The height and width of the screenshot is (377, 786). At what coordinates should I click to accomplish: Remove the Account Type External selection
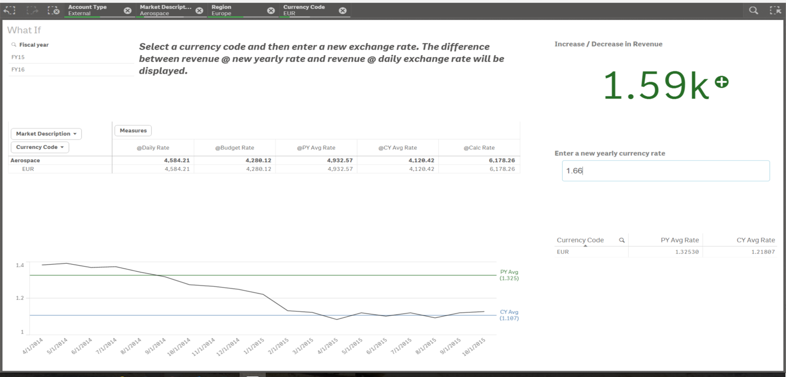128,10
